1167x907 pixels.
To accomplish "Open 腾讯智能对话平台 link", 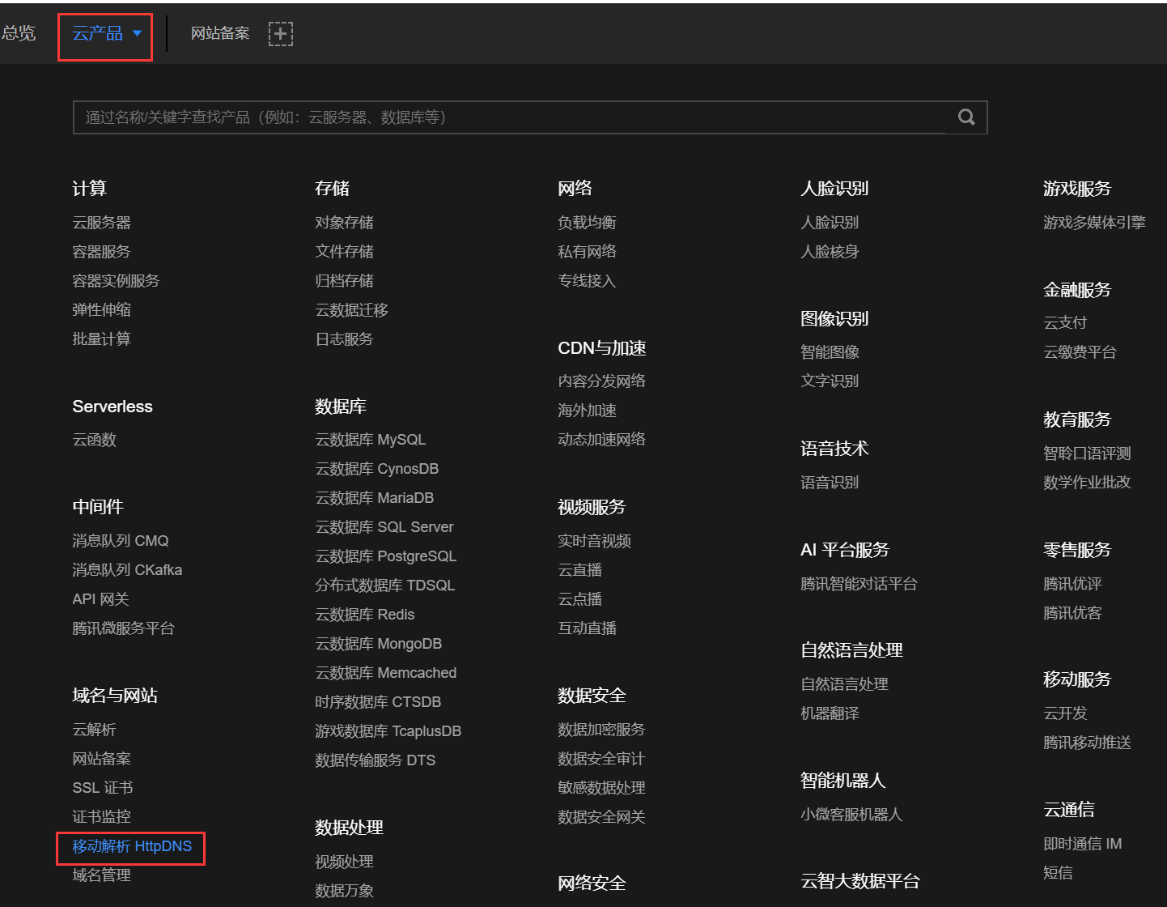I will (859, 584).
